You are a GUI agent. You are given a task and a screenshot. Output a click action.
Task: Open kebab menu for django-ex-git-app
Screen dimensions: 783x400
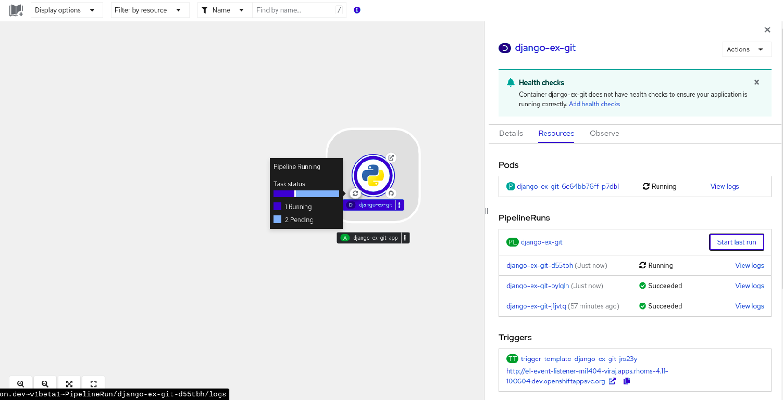coord(405,238)
